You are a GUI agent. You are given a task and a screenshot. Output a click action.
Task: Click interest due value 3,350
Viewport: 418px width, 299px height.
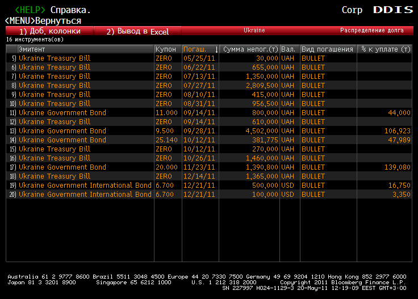pos(401,194)
